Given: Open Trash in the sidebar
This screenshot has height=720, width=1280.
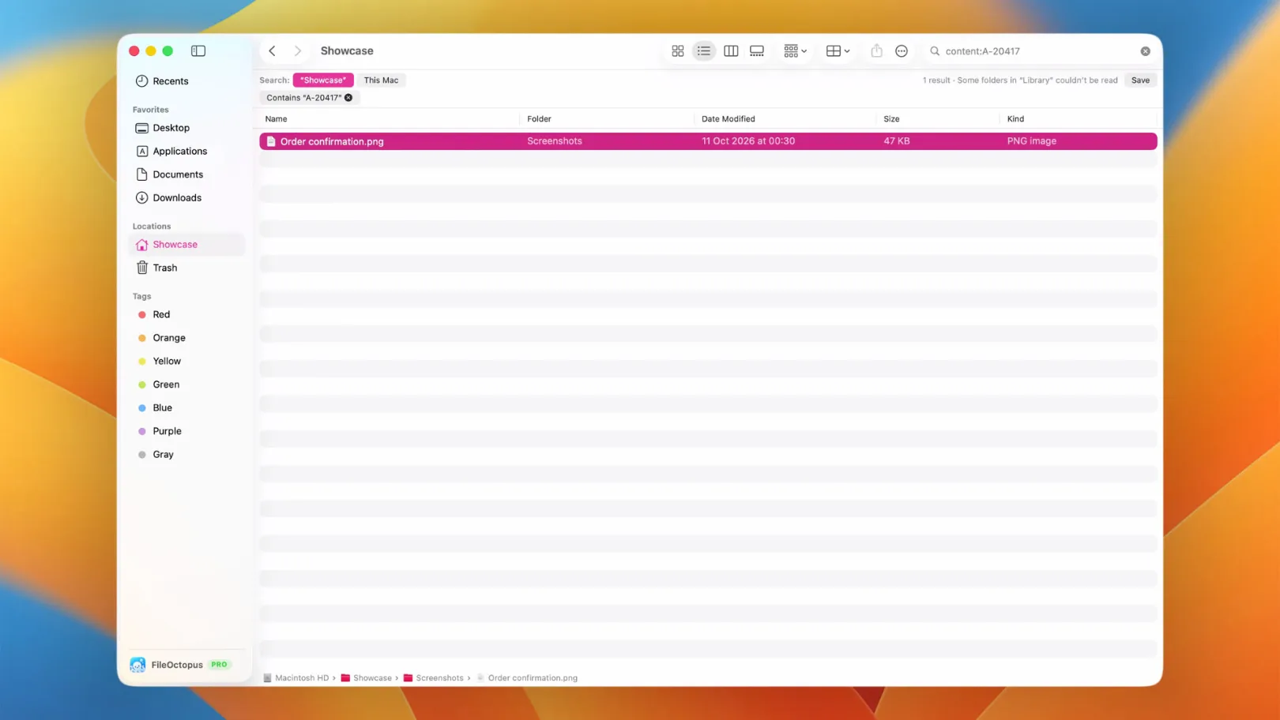Looking at the screenshot, I should pyautogui.click(x=186, y=268).
